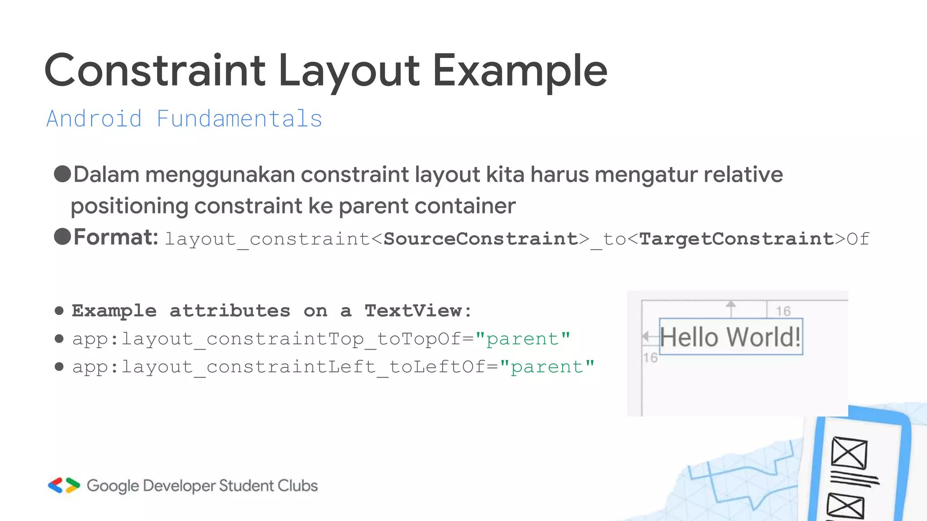Click the bullet point before 'Format:'
The image size is (927, 521).
(x=62, y=236)
